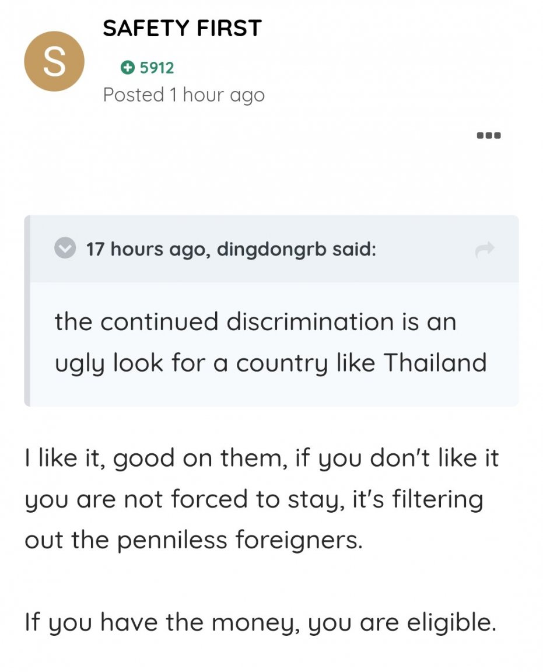Click the word discrimination in quote
This screenshot has height=672, width=543.
[310, 321]
